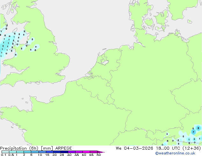Screen dimensions: 202x156
Task: Click the 10–15 mm legend color swatch
Action: [x=42, y=152]
